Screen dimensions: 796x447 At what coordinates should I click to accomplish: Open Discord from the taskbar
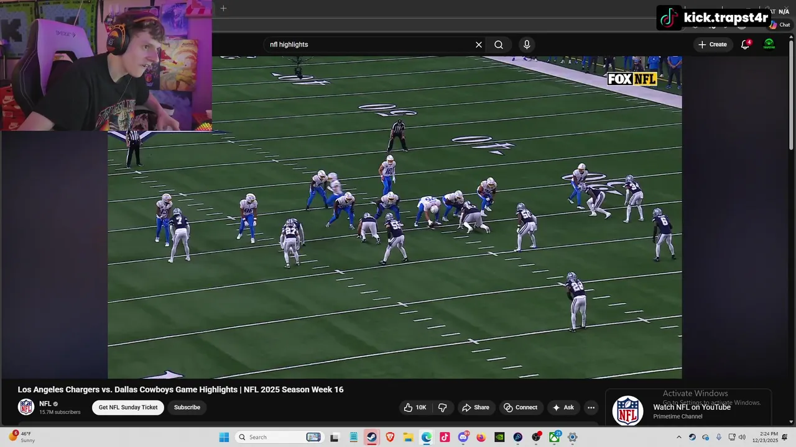click(x=463, y=437)
